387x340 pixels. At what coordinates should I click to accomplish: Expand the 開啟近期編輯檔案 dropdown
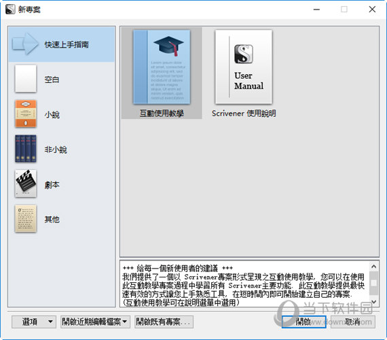coord(95,322)
